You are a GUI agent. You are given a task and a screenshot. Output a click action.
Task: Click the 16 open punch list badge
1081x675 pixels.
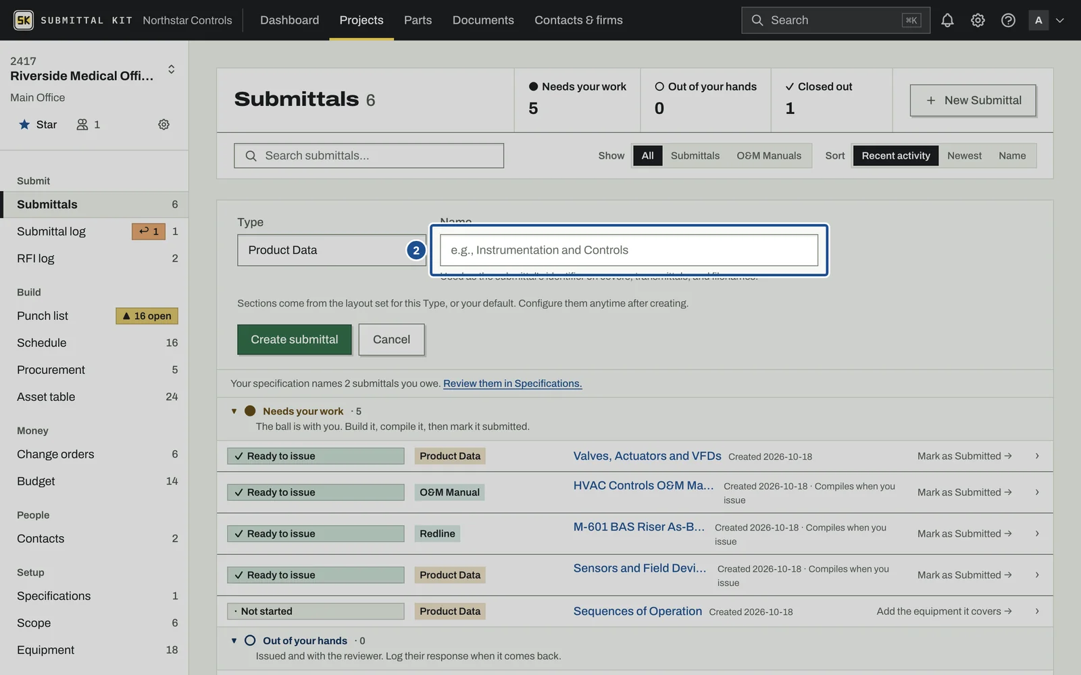(147, 316)
